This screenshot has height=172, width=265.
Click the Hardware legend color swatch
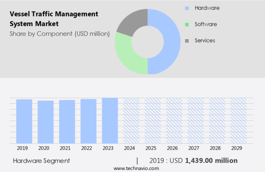187,8
